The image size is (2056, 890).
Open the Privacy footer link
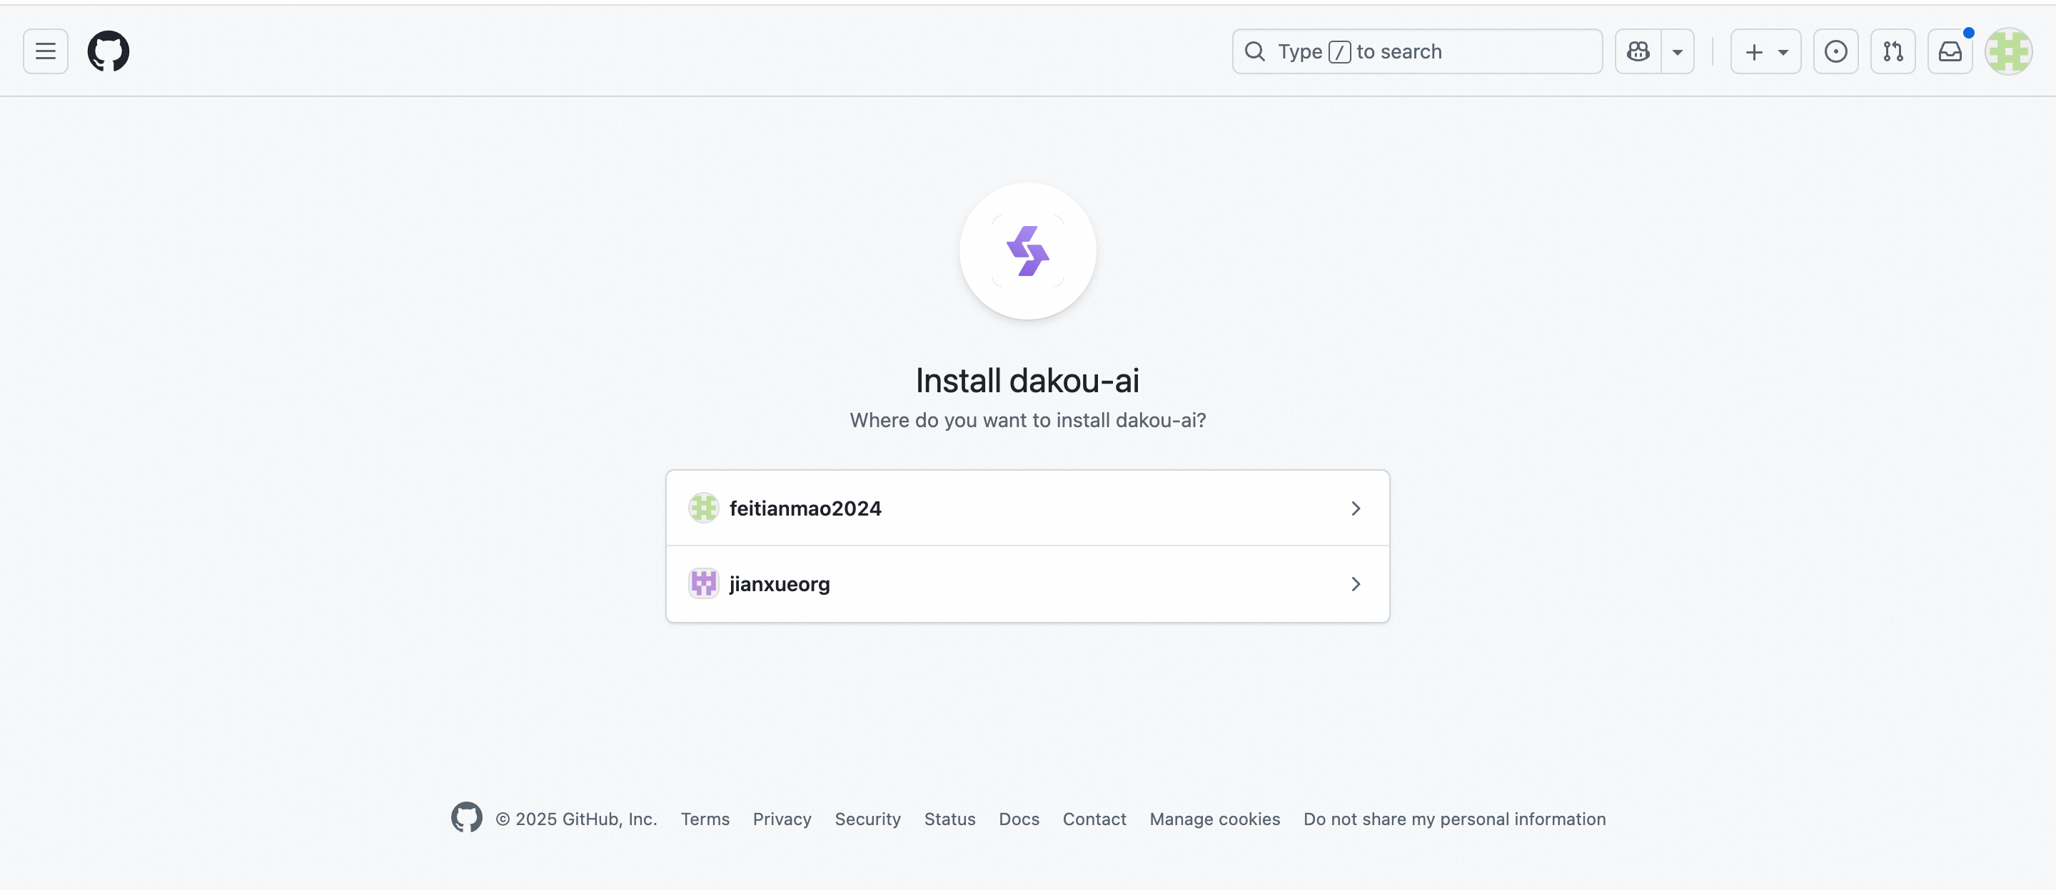click(782, 819)
